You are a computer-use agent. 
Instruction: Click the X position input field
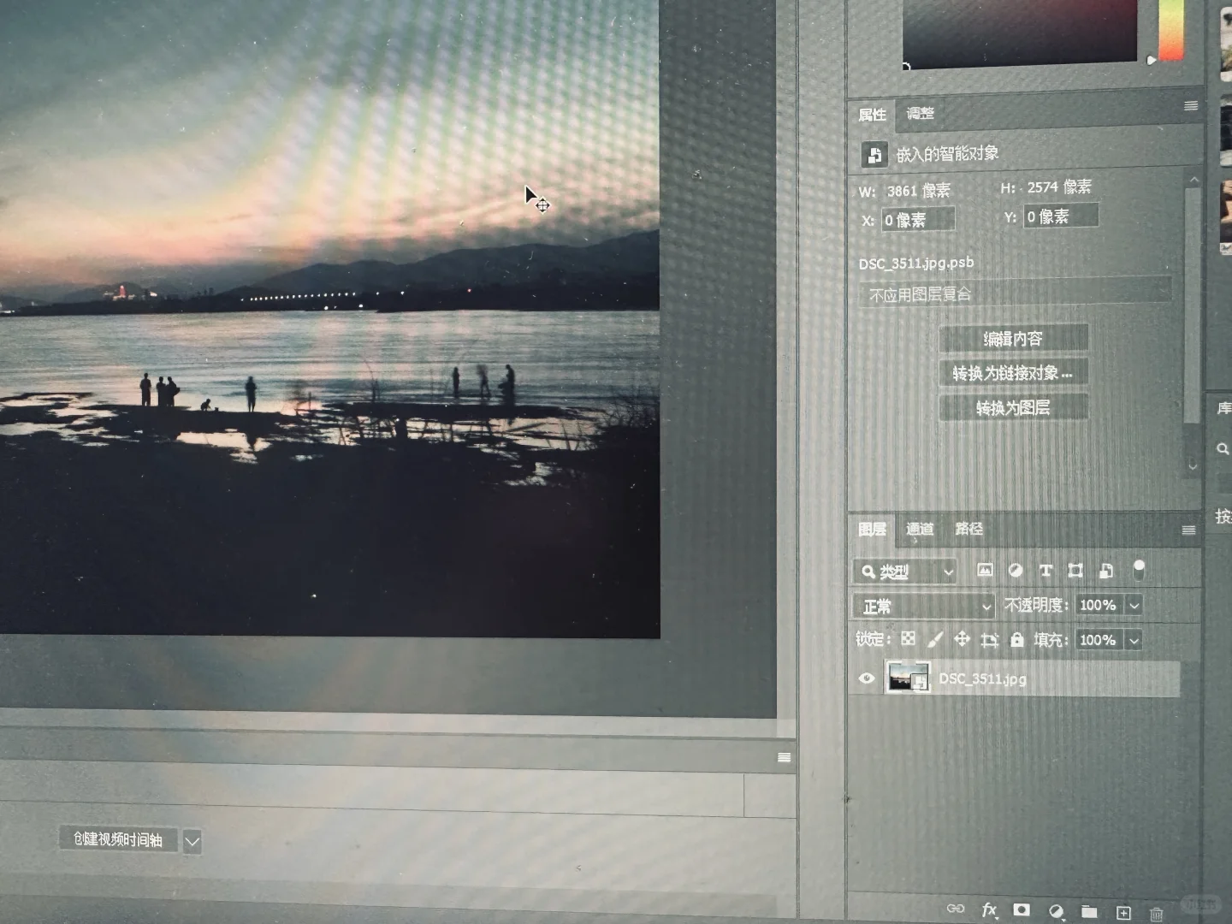click(918, 220)
